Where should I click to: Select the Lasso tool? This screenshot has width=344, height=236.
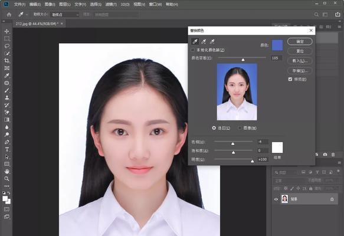coord(7,46)
